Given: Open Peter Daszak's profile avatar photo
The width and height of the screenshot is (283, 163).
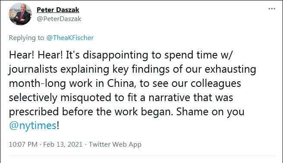Looking at the screenshot, I should pyautogui.click(x=20, y=14).
